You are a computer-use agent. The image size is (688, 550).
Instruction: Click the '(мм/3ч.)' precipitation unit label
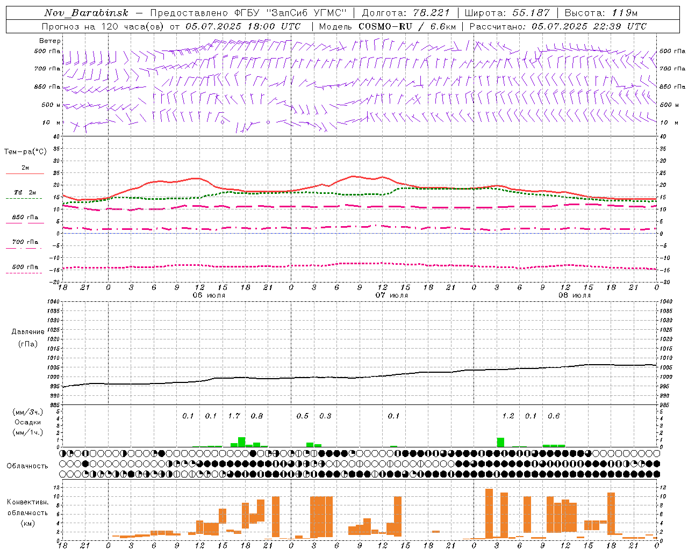(x=28, y=412)
